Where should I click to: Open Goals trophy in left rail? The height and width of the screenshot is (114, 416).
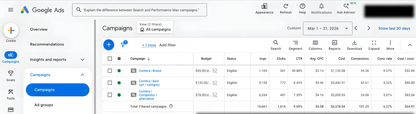pyautogui.click(x=11, y=76)
